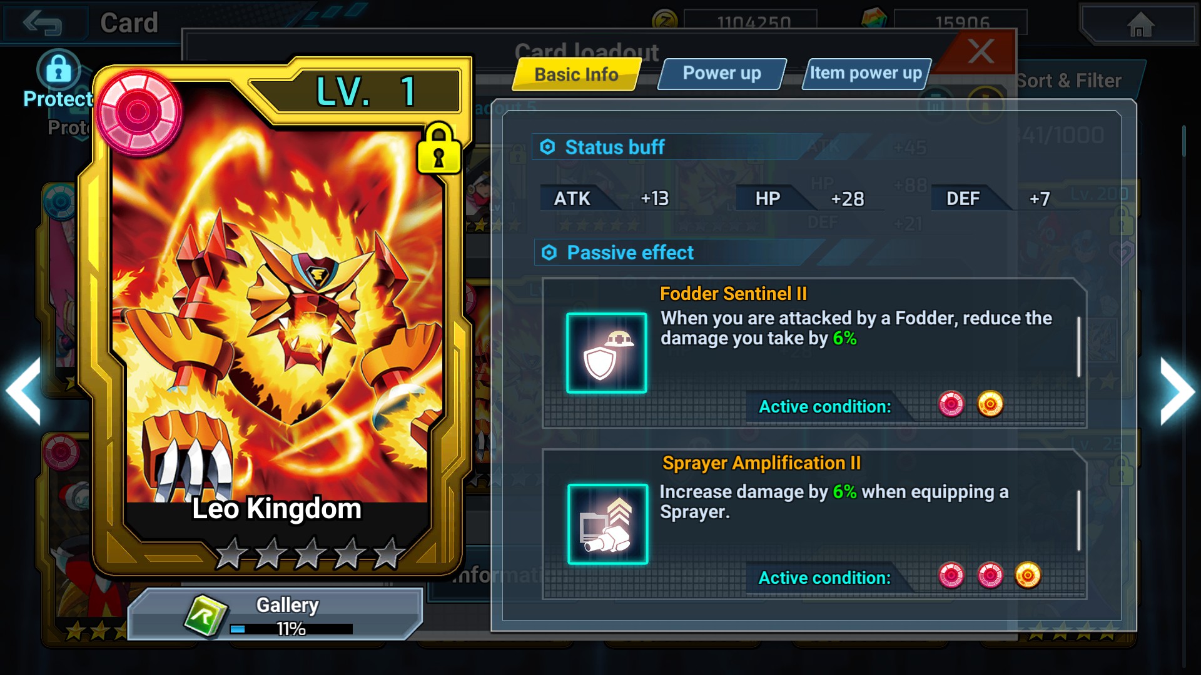1201x675 pixels.
Task: Open the Fodder Sentinel II skill icon
Action: pyautogui.click(x=606, y=352)
